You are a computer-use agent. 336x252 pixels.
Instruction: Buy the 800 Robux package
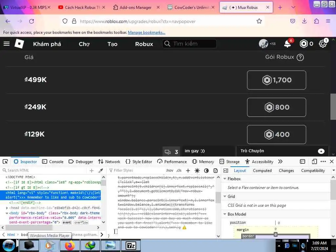pos(276,107)
